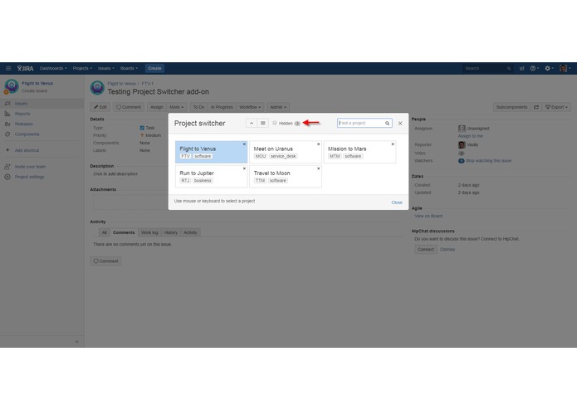The image size is (577, 410).
Task: Hide Mission to Mars card with x
Action: click(x=393, y=144)
